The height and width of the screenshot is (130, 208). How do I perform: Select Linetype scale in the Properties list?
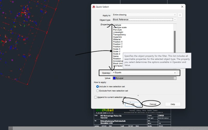pos(120,28)
